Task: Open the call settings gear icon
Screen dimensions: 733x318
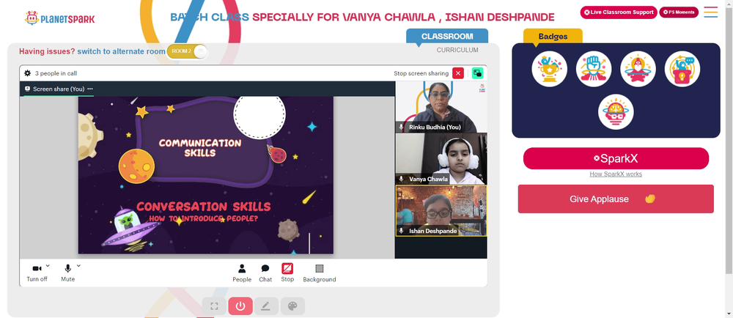Action: [x=28, y=73]
